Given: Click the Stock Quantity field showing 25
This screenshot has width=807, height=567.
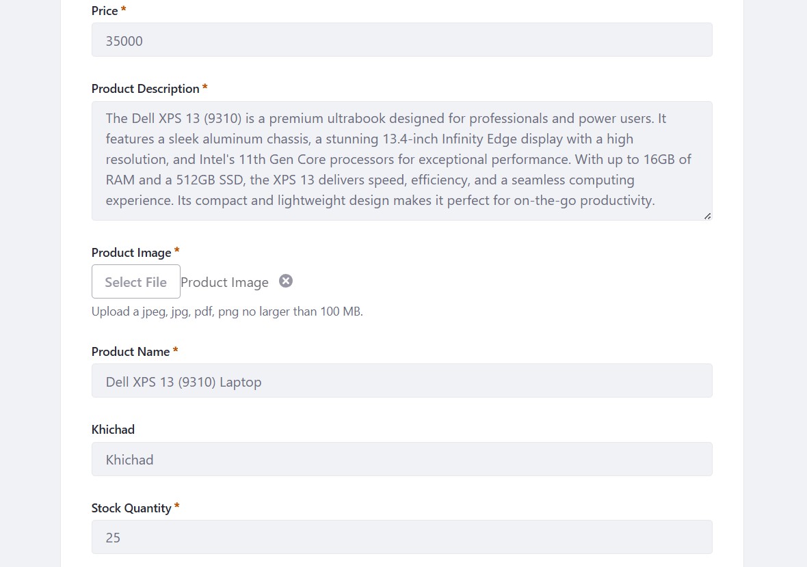Looking at the screenshot, I should pos(402,537).
